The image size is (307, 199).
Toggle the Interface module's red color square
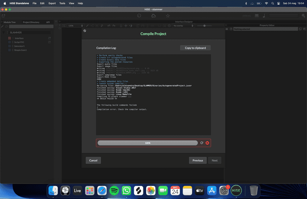point(9,38)
